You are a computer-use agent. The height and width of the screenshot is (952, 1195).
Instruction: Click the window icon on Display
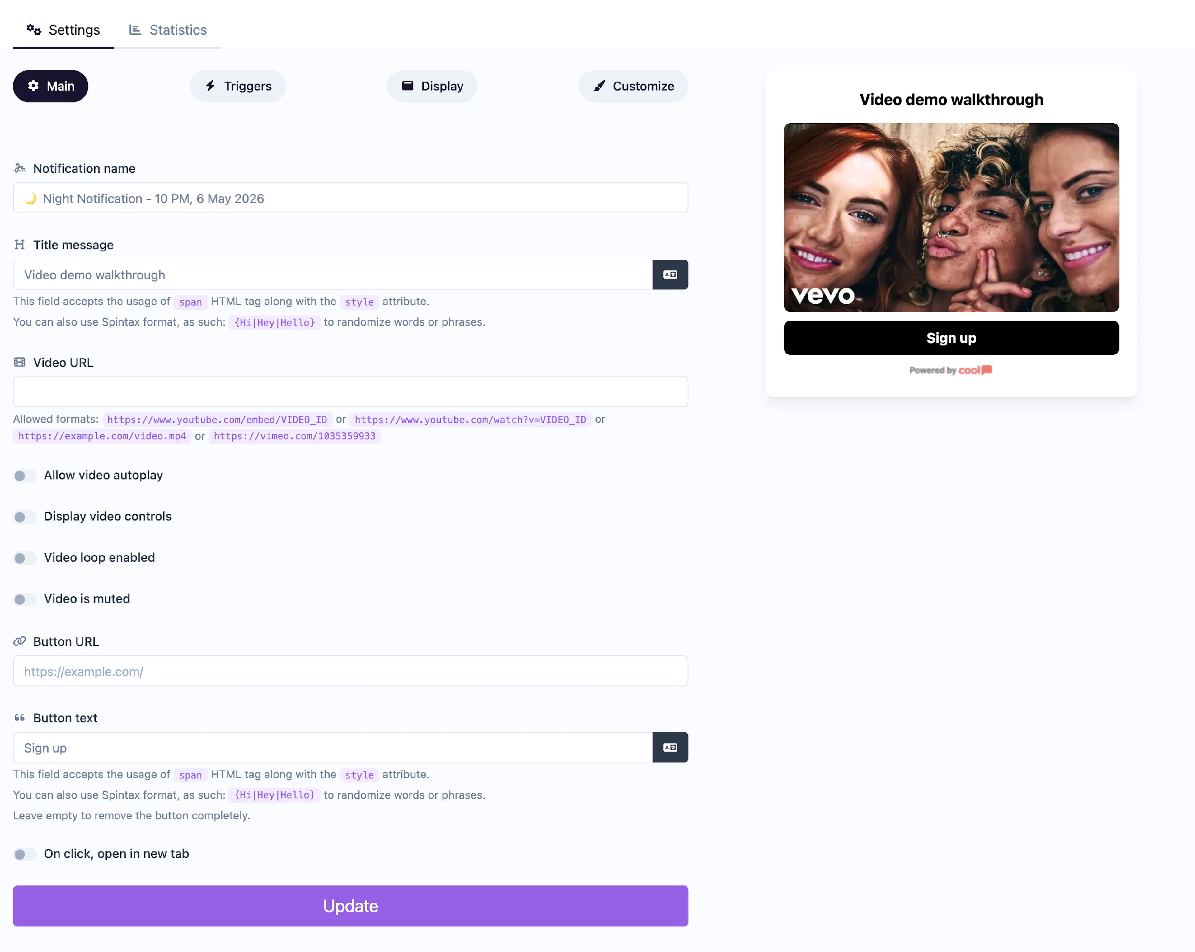tap(407, 85)
